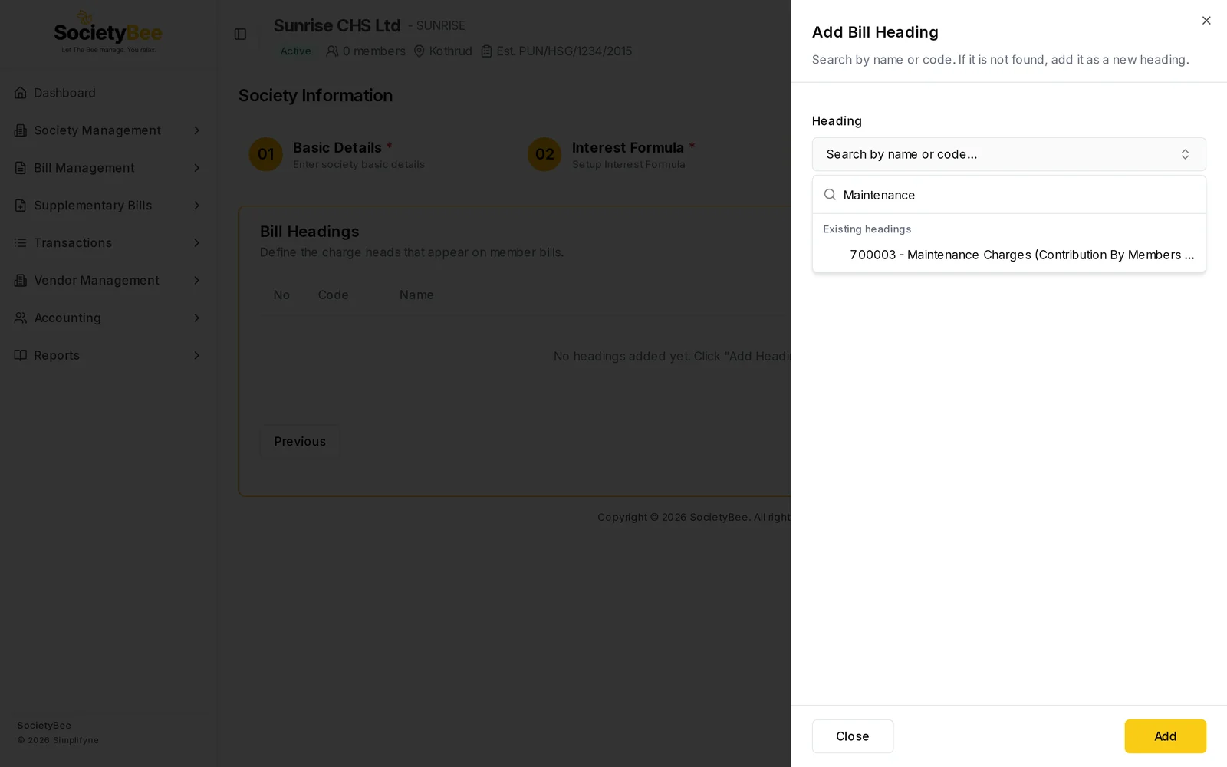The width and height of the screenshot is (1227, 767).
Task: Click the Accounting users icon
Action: point(21,318)
